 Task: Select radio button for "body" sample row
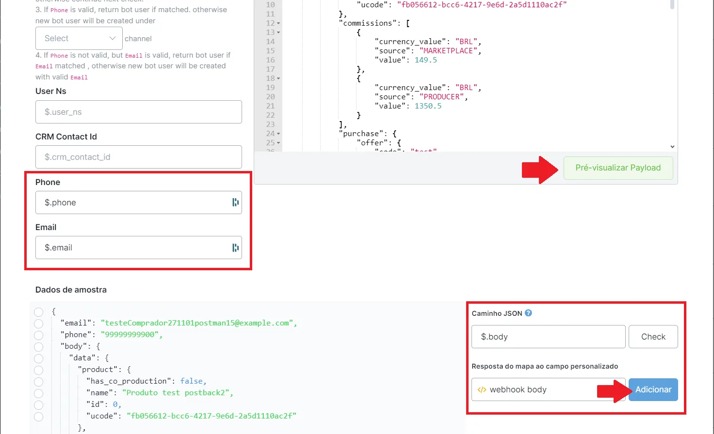point(39,347)
